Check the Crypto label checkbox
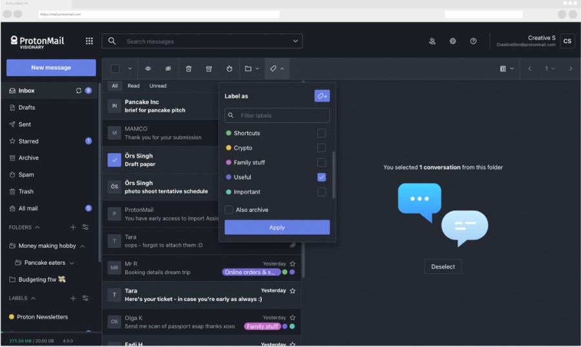The image size is (581, 347). 321,147
